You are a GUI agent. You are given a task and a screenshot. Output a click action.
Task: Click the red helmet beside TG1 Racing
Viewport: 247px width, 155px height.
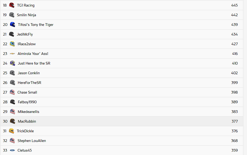point(12,5)
